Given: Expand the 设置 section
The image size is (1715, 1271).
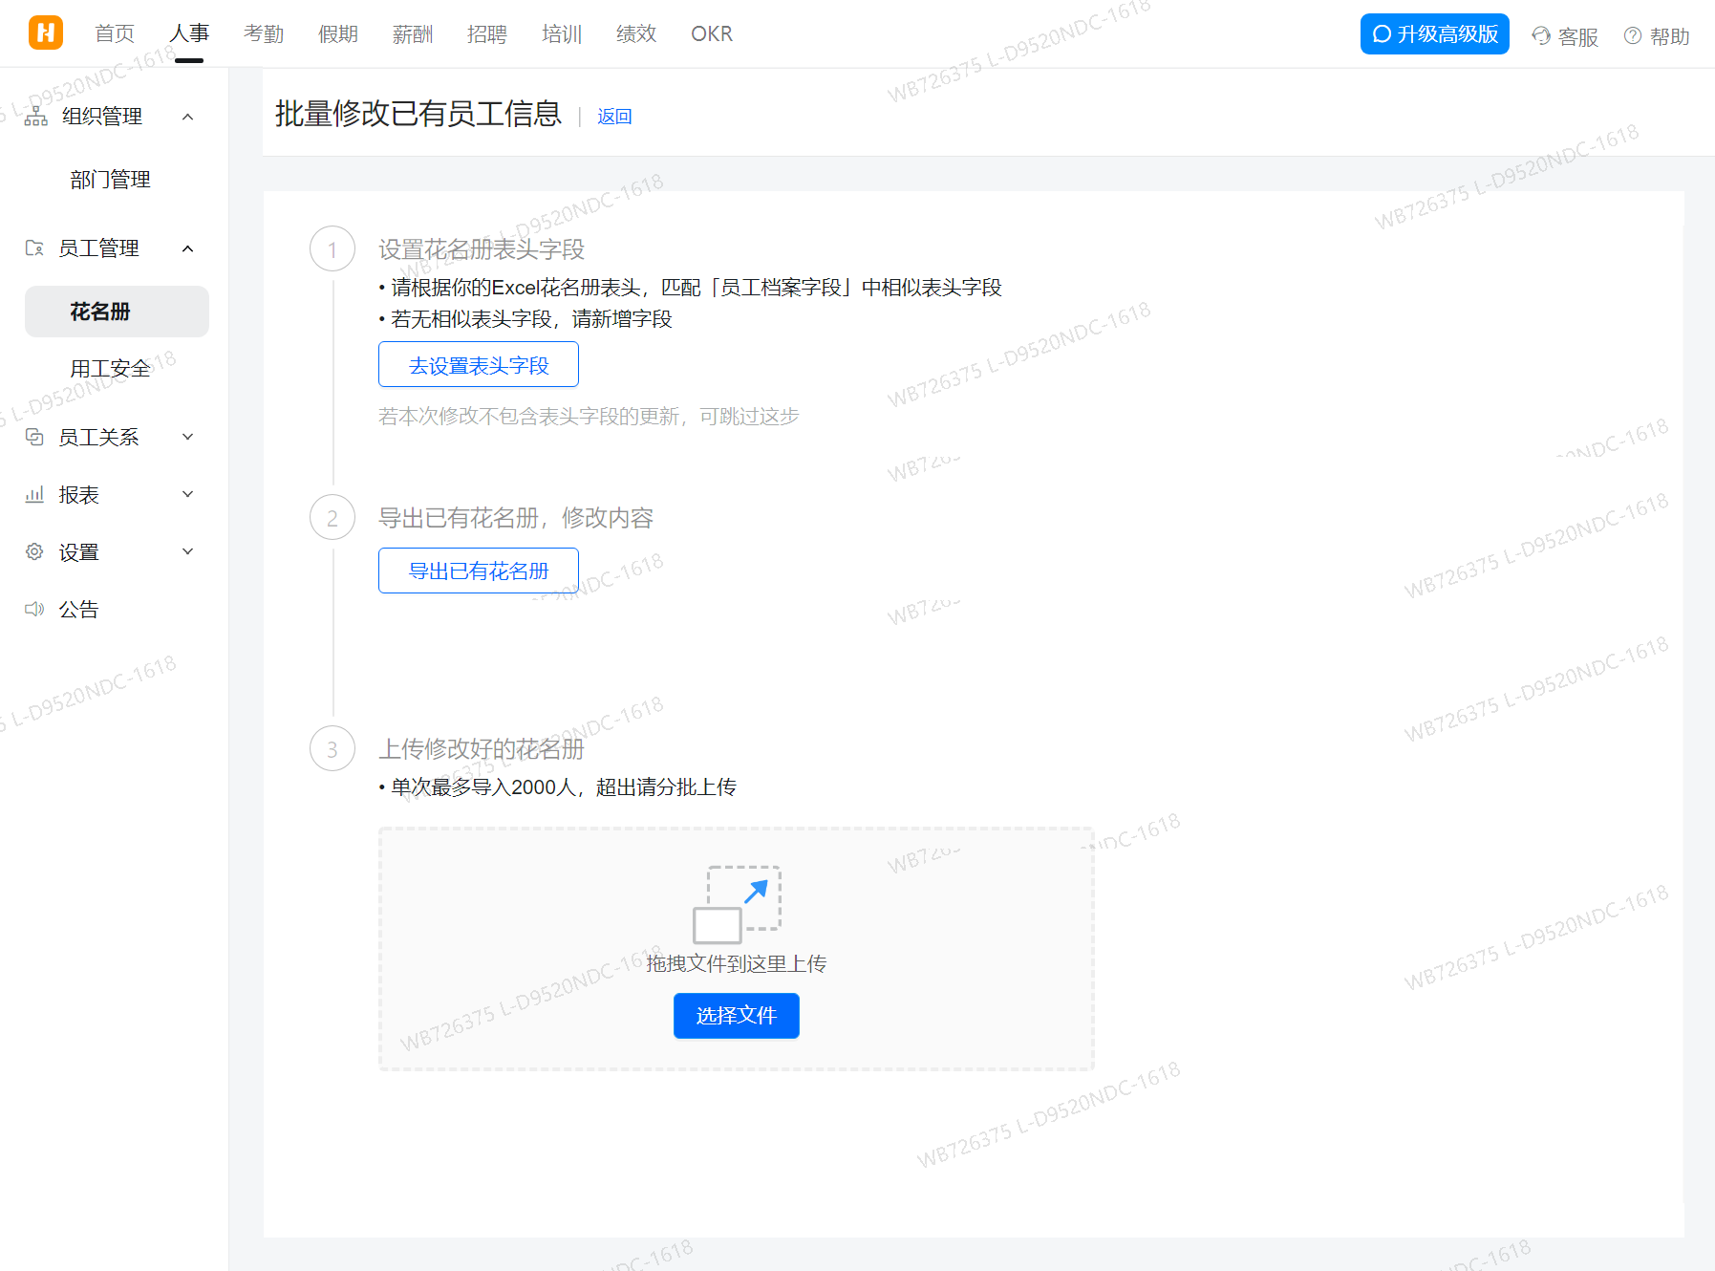Looking at the screenshot, I should 187,551.
